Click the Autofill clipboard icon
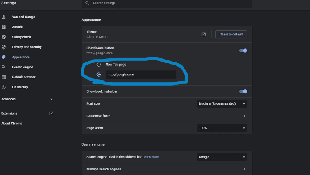310x175 pixels. tap(4, 27)
